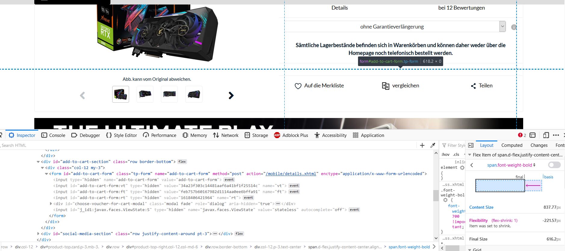This screenshot has width=565, height=251.
Task: Switch to the Performance panel
Action: pyautogui.click(x=160, y=135)
